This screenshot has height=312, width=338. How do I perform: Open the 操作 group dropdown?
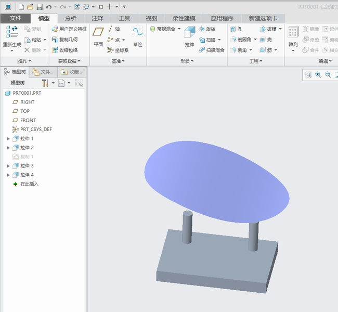(x=24, y=61)
